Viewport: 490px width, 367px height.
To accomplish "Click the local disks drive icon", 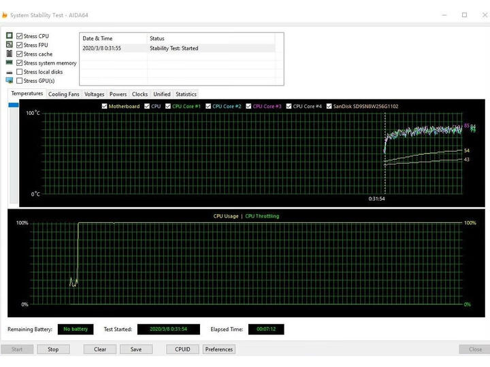I will (10, 72).
